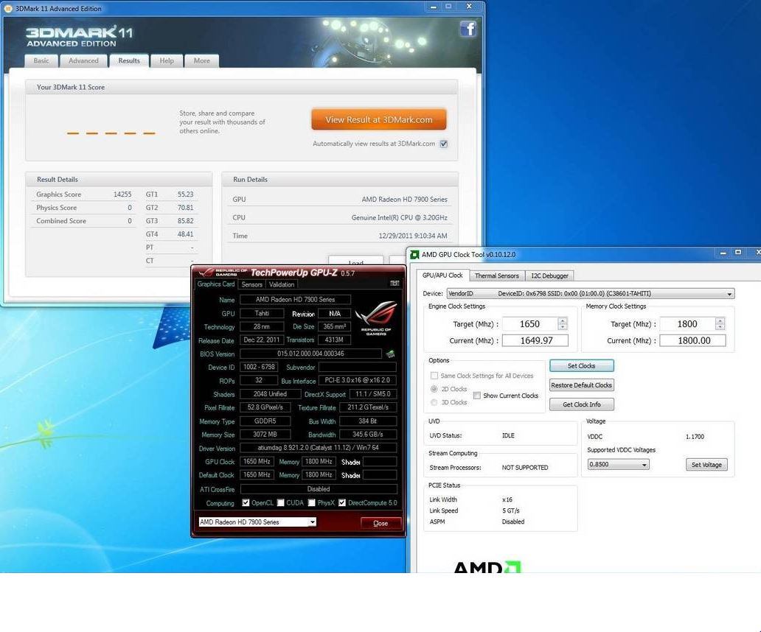Increase Engine Clock target with up arrow
This screenshot has width=761, height=632.
(563, 320)
